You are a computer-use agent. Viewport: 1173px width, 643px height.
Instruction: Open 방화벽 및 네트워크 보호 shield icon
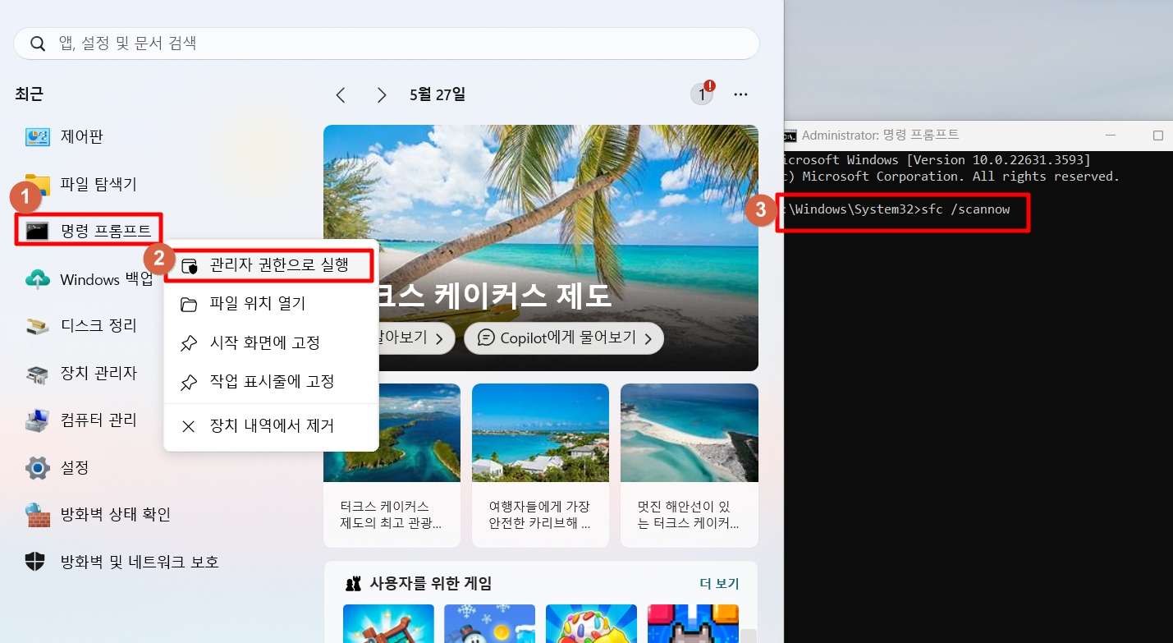tap(35, 562)
